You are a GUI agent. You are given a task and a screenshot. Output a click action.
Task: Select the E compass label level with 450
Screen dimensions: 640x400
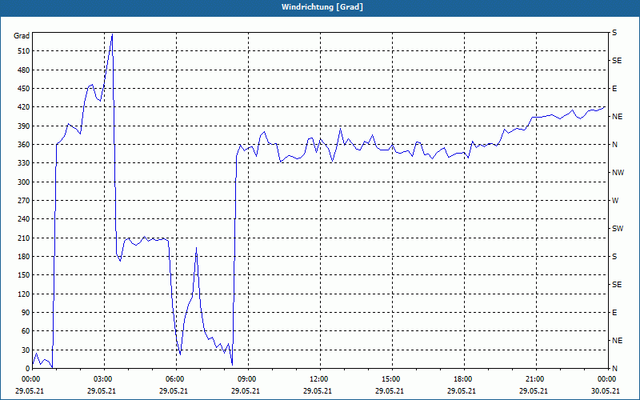click(x=614, y=89)
